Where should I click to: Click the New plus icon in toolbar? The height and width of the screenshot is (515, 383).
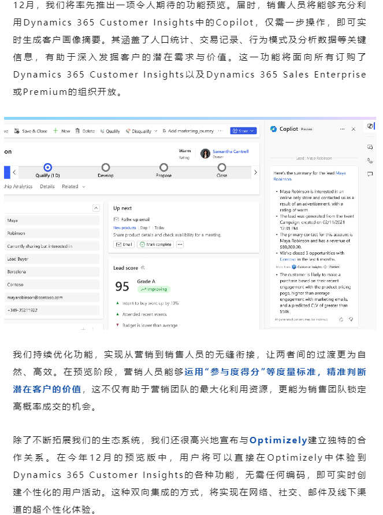55,131
